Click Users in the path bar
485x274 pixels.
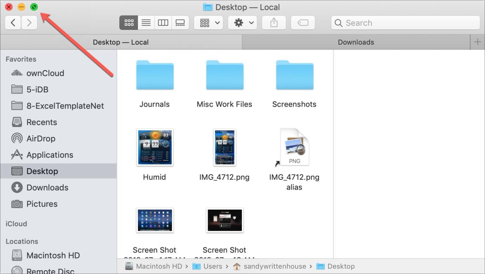212,266
